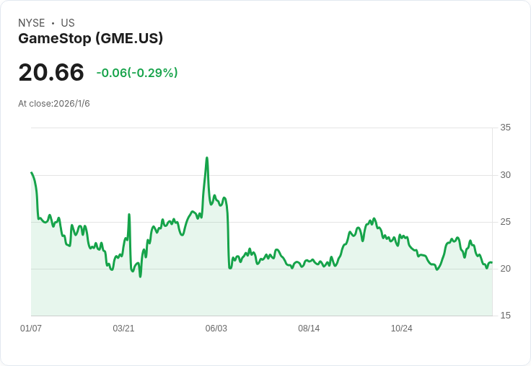Click the GameStop (GME.US) stock title
531x366 pixels.
[x=91, y=38]
